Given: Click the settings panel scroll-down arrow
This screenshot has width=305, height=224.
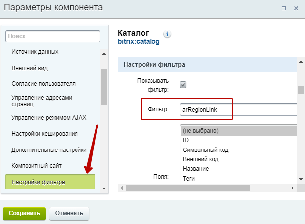Looking at the screenshot, I should coord(301,179).
